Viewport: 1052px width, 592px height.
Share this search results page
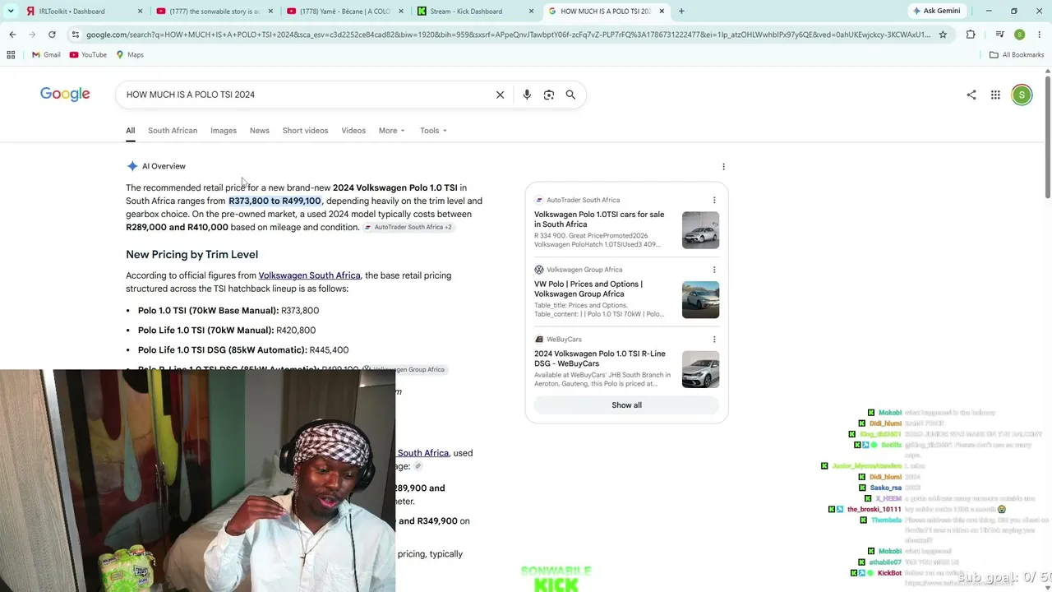(971, 95)
